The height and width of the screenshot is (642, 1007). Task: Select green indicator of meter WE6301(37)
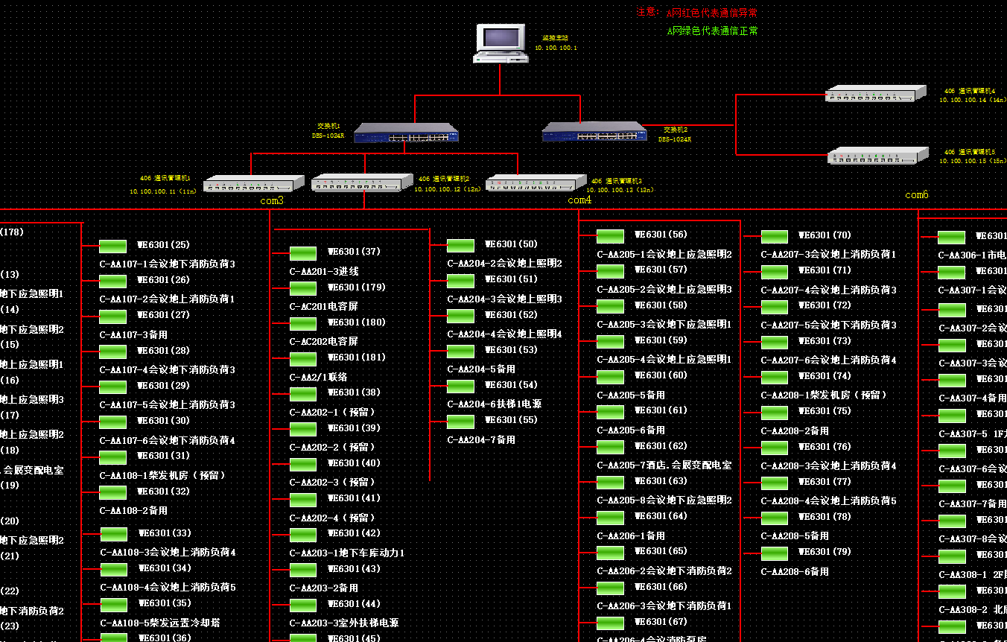[x=303, y=253]
